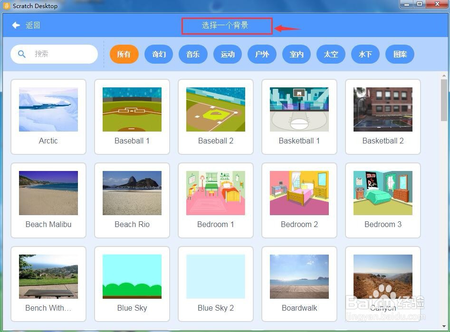Filter backdrops by 户外 category

coord(262,54)
